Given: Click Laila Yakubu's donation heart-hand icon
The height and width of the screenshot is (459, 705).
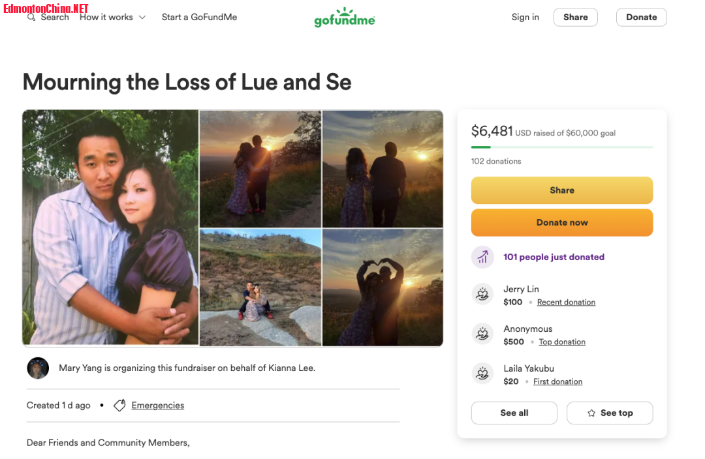Looking at the screenshot, I should (x=482, y=373).
